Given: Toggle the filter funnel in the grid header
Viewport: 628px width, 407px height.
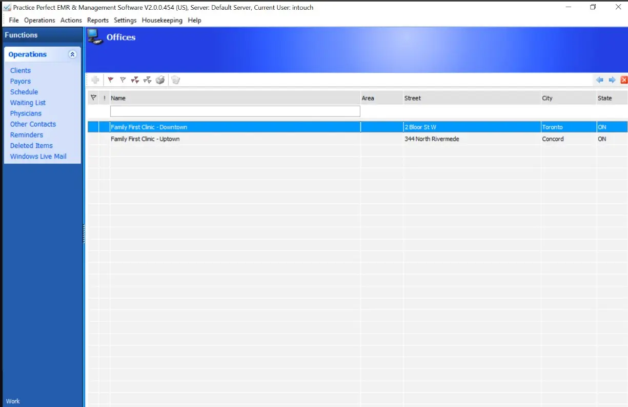Looking at the screenshot, I should 93,98.
